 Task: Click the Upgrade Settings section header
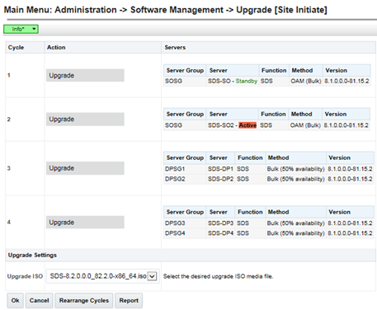pos(32,255)
